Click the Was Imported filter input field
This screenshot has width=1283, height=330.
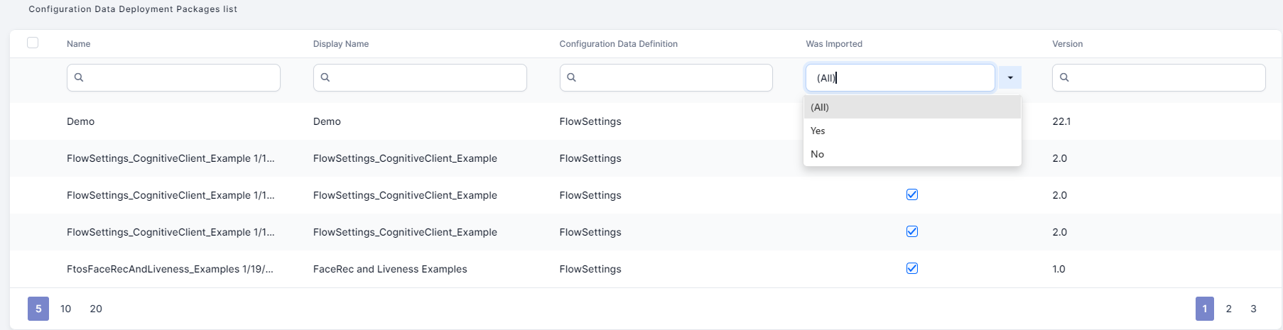(x=899, y=78)
